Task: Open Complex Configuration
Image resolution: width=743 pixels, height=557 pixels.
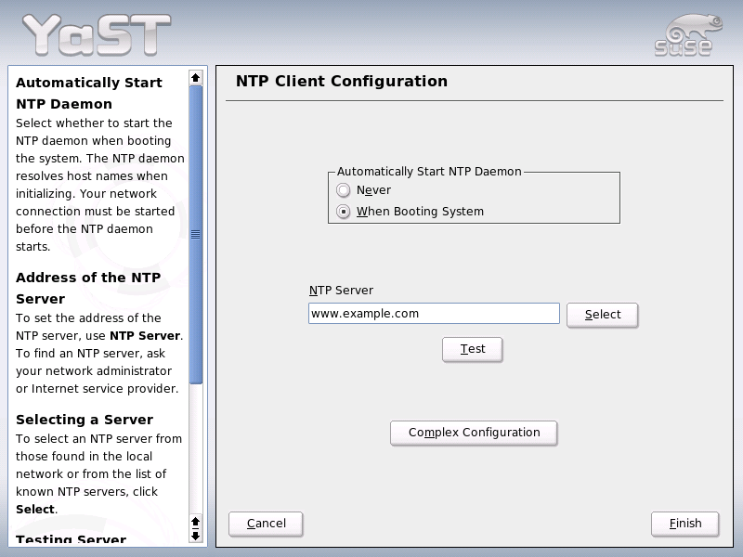Action: coord(474,433)
